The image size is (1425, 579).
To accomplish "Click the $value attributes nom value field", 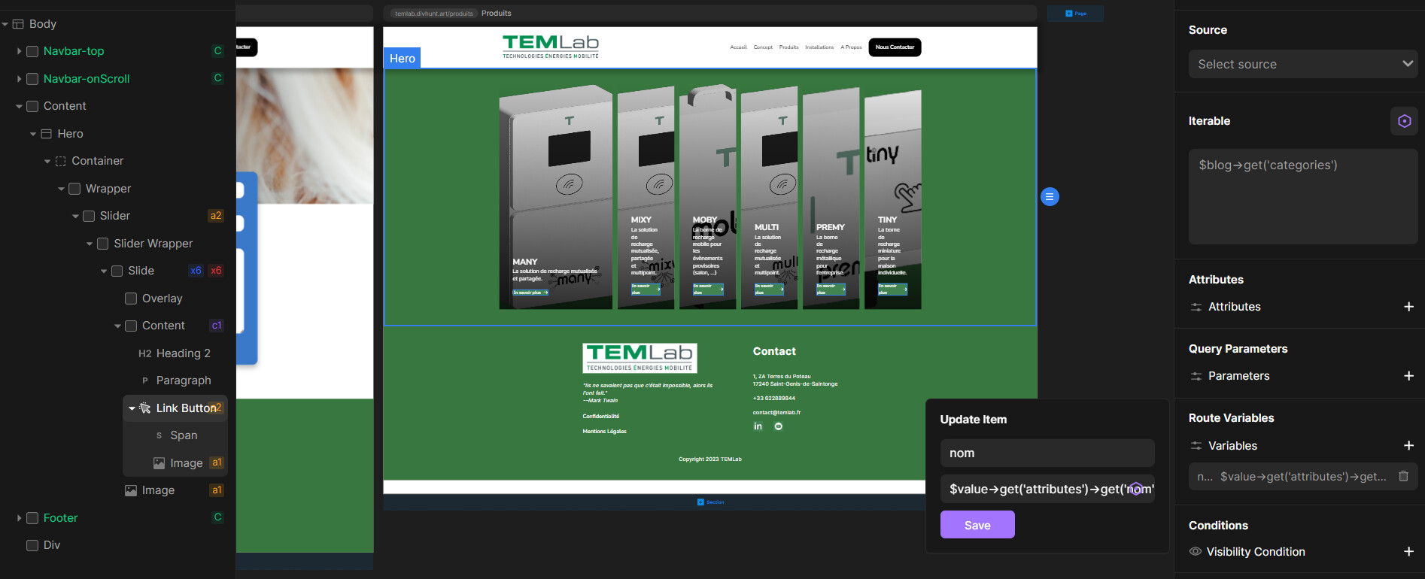I will [x=1047, y=489].
